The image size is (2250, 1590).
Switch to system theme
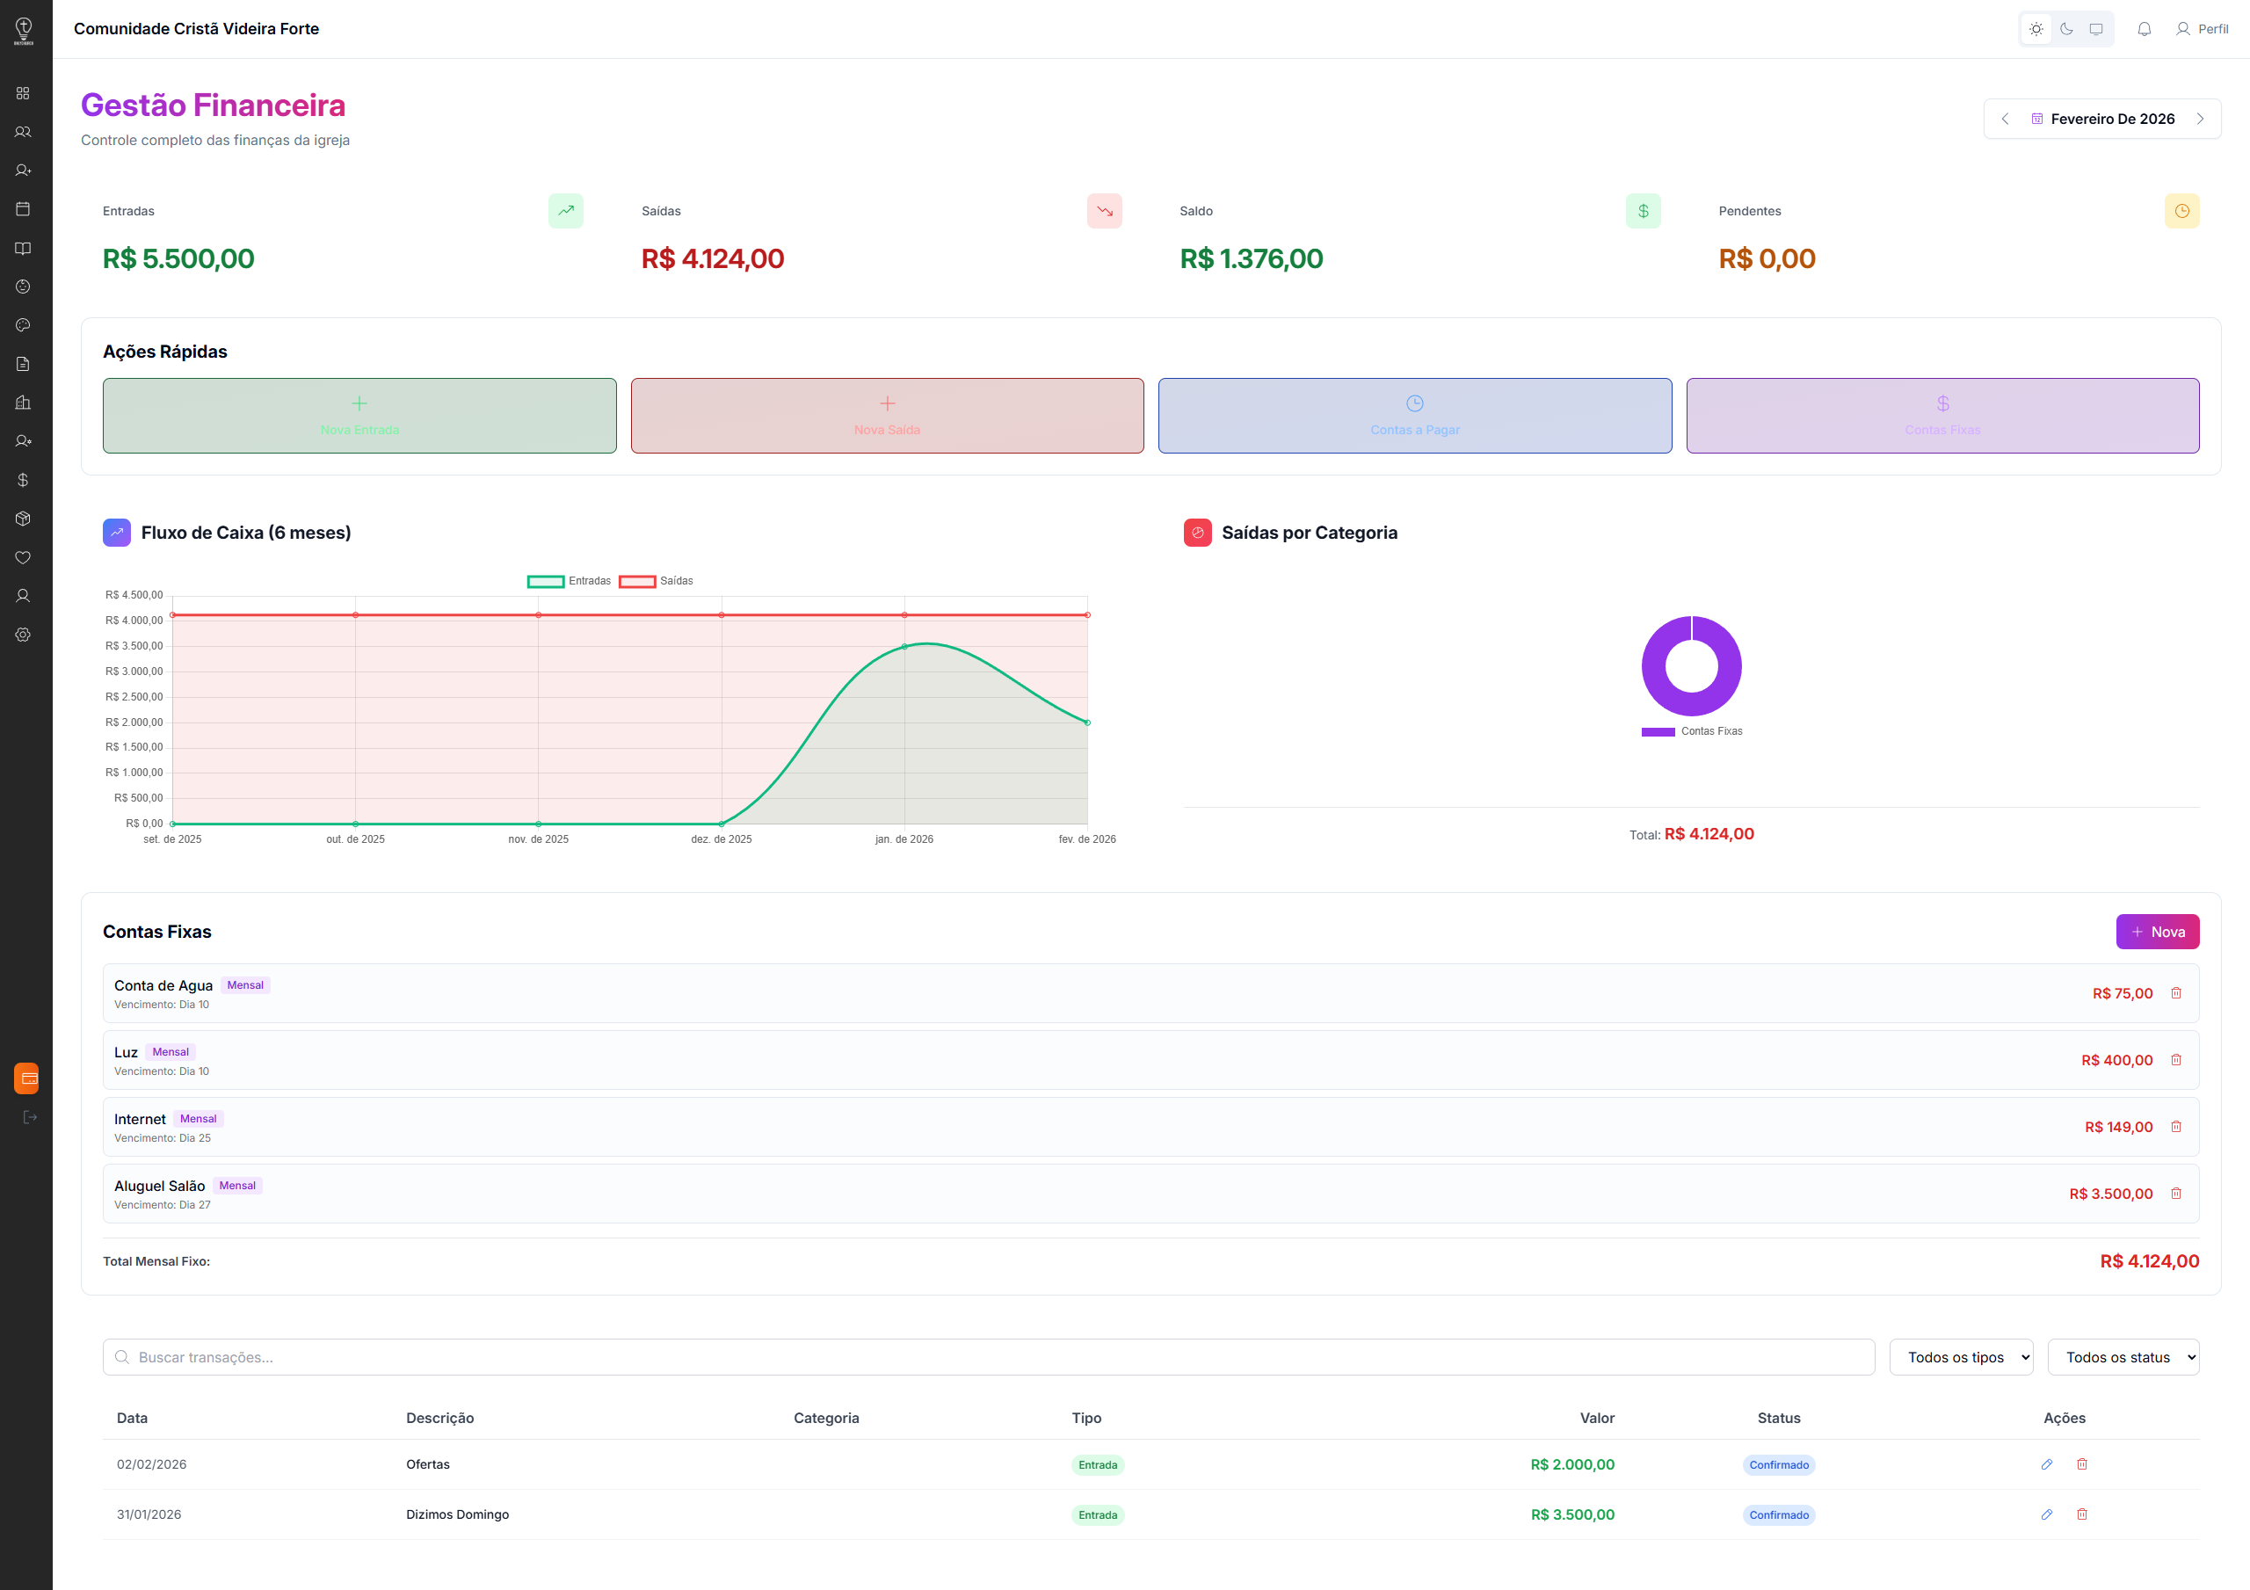2096,29
